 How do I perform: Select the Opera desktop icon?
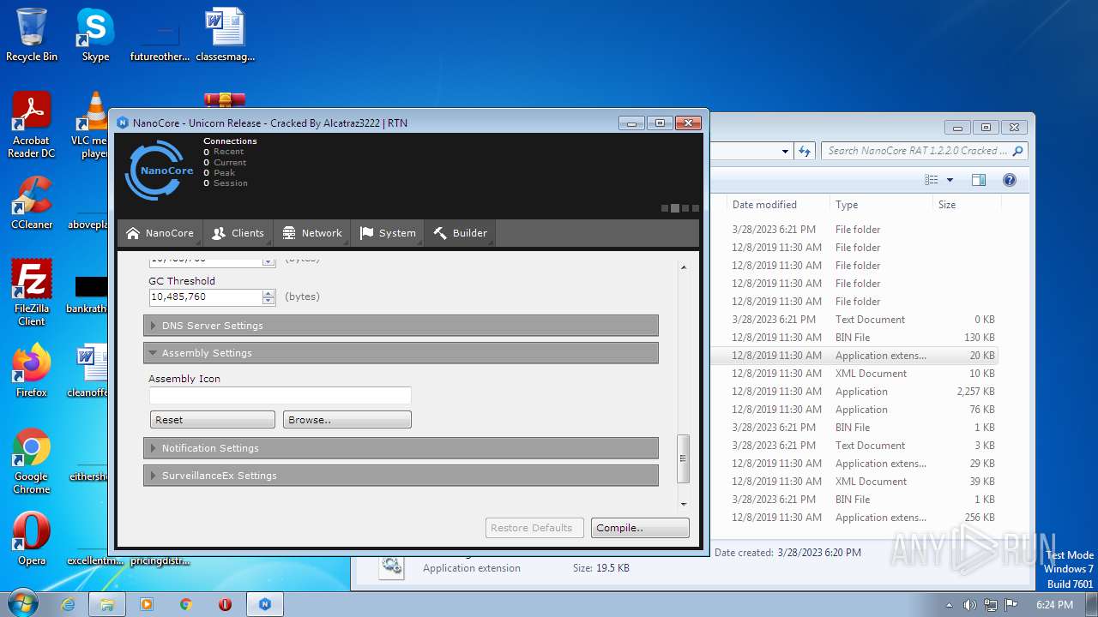(x=32, y=539)
